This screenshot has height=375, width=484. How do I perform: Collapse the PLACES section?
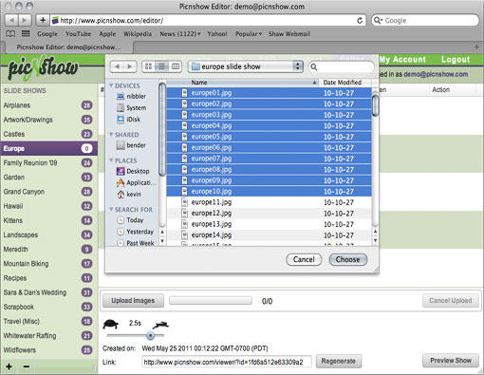coord(111,160)
